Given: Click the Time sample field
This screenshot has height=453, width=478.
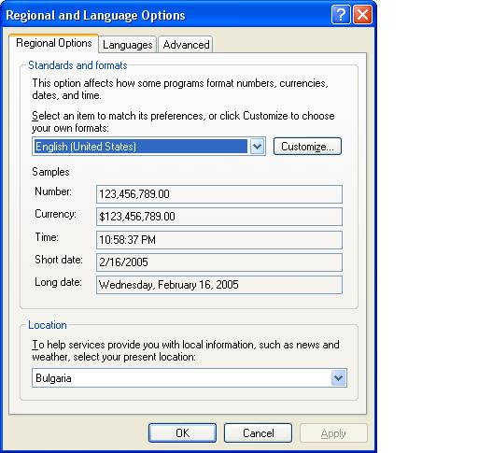Looking at the screenshot, I should (219, 239).
